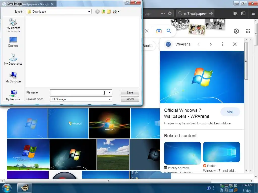The width and height of the screenshot is (258, 193).
Task: Open the Google apps grid
Action: [248, 31]
